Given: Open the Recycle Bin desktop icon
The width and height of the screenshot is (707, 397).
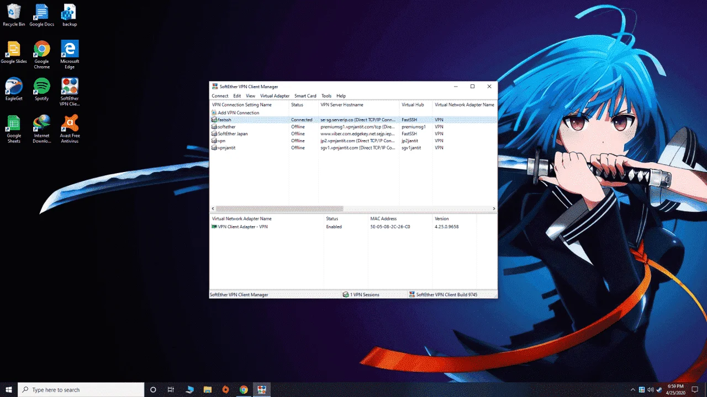Looking at the screenshot, I should pyautogui.click(x=14, y=15).
